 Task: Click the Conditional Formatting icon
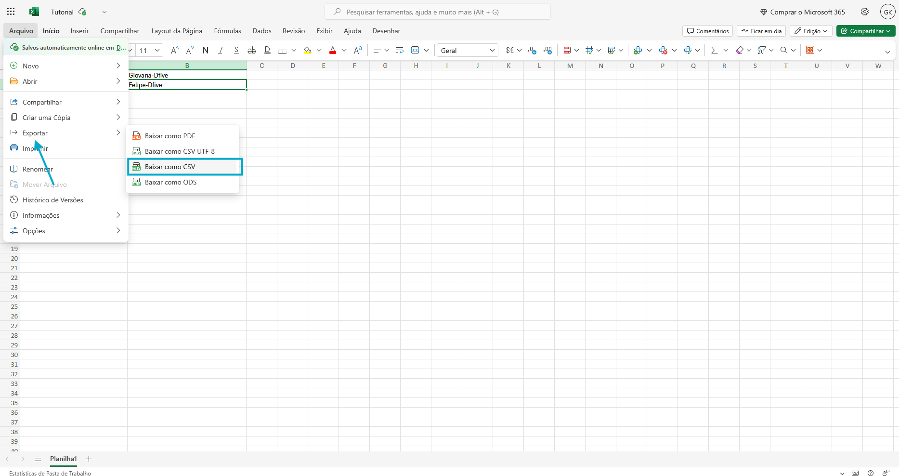tap(567, 50)
